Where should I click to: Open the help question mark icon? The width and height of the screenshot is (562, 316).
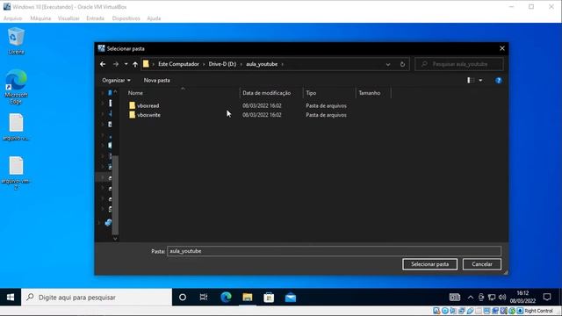(x=498, y=80)
